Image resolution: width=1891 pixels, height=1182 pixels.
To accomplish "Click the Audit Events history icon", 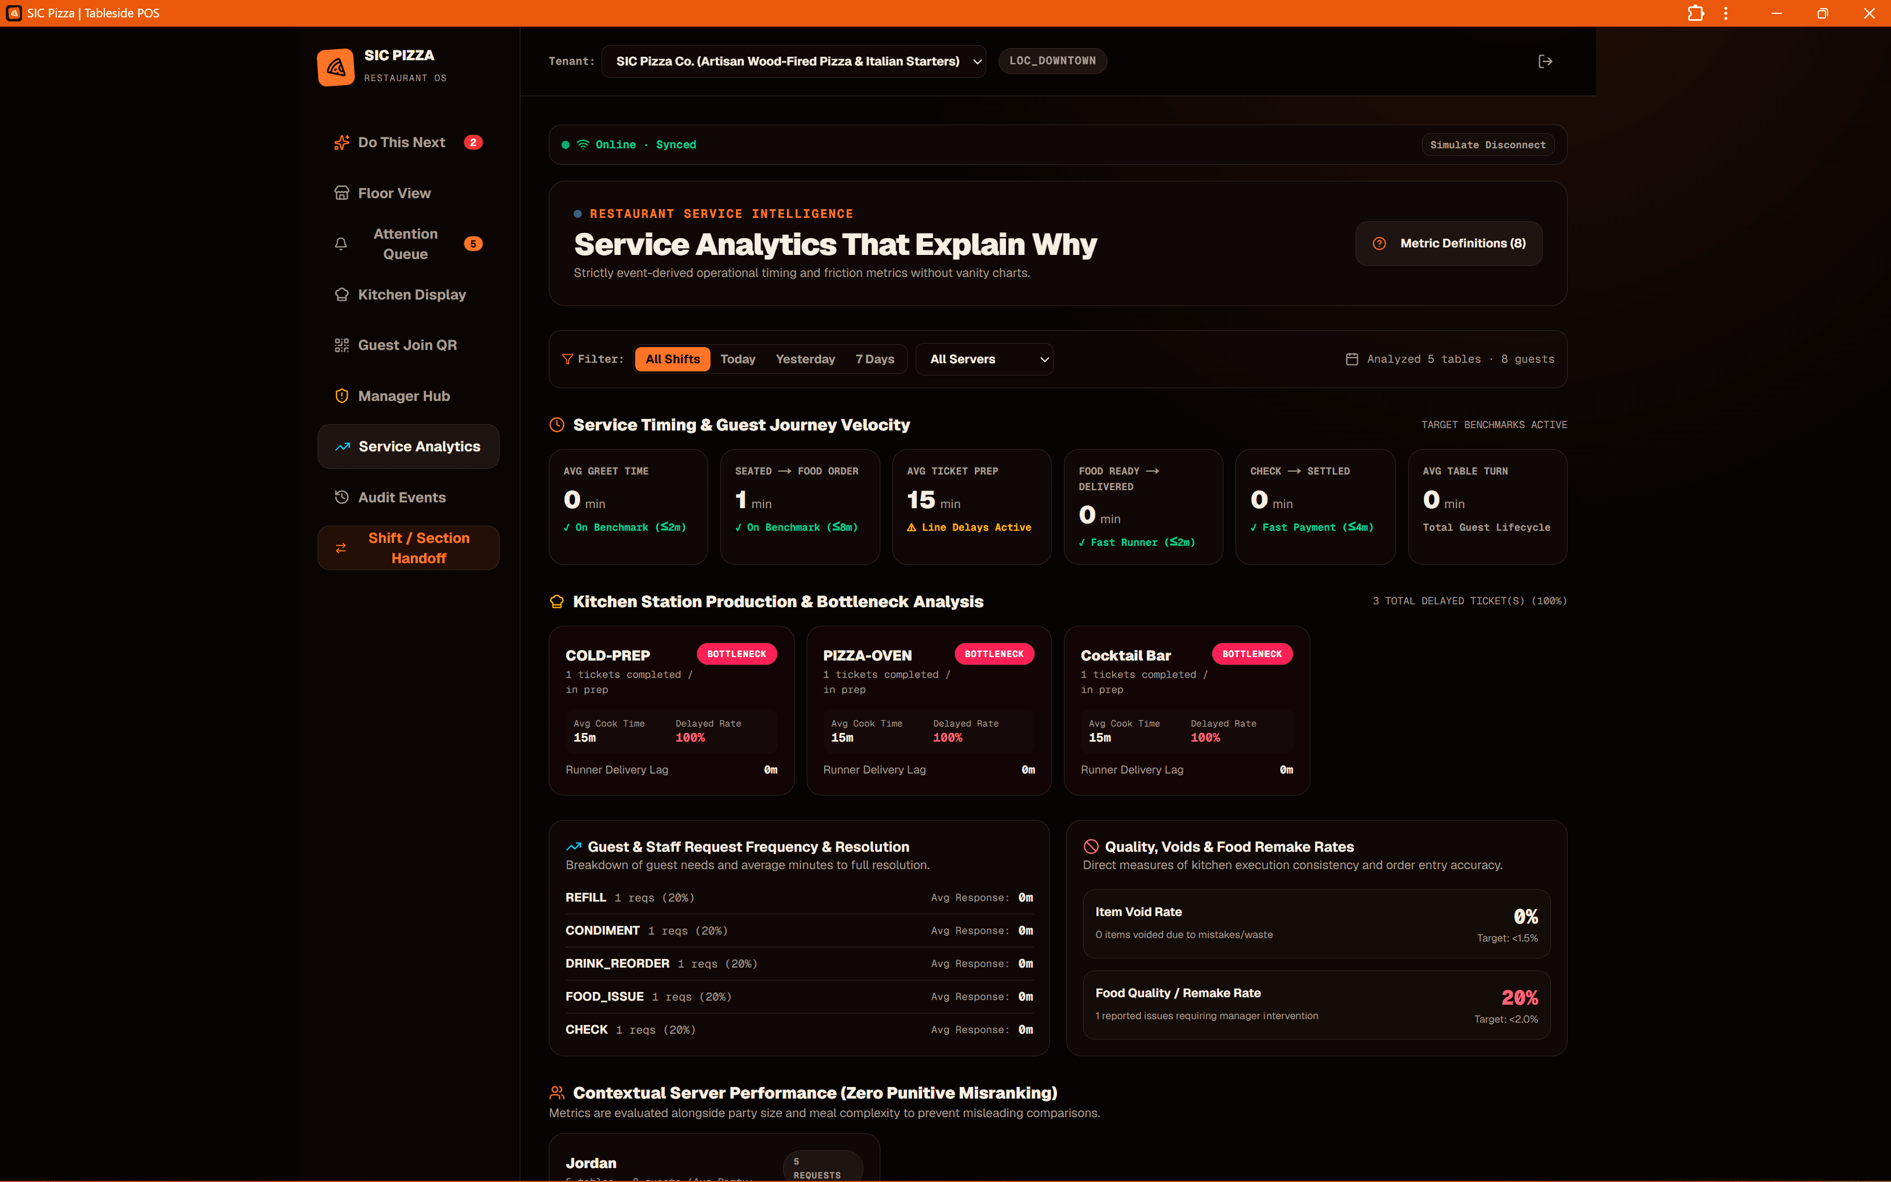I will coord(341,497).
